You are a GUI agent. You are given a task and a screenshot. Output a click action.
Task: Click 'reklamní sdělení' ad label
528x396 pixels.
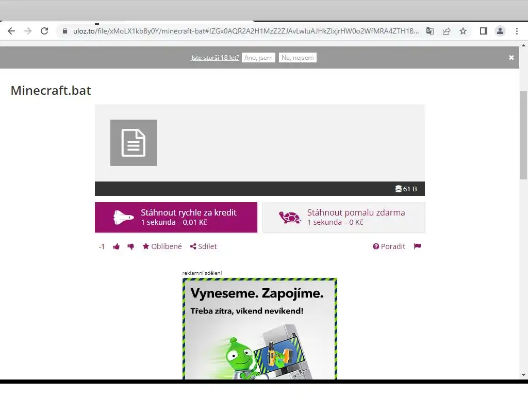pos(202,273)
